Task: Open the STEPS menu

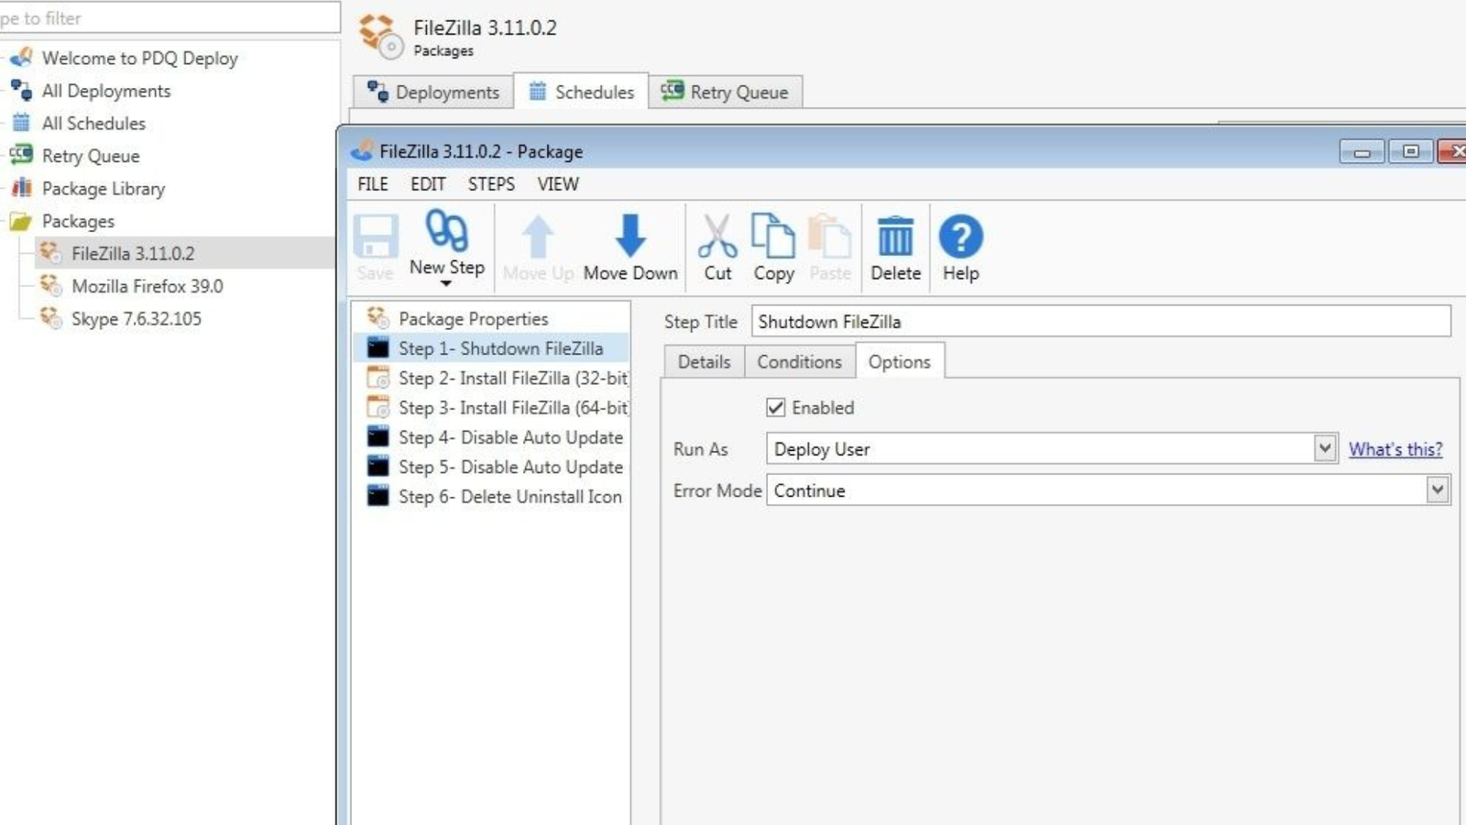Action: (491, 184)
